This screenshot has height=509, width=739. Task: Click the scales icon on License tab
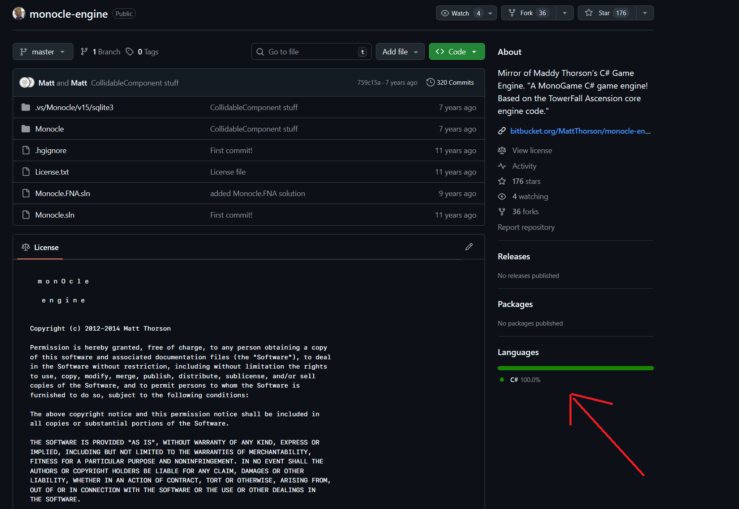coord(26,247)
